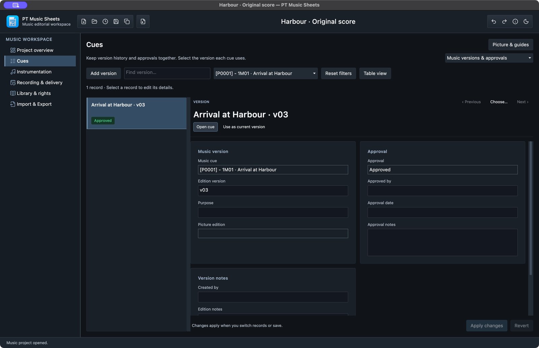This screenshot has height=348, width=539.
Task: Click Use as current version
Action: [244, 127]
